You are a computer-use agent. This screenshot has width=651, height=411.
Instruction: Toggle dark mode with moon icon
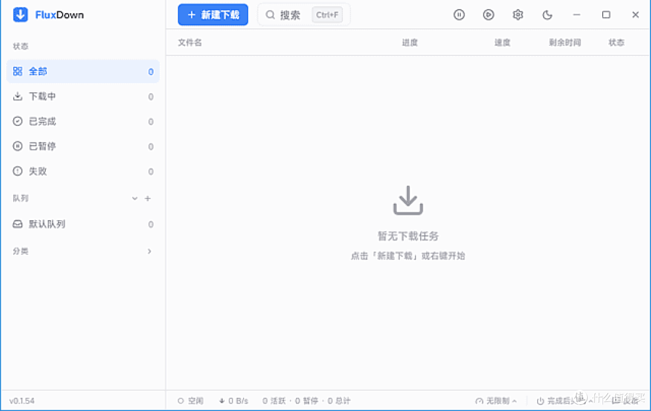pos(547,15)
